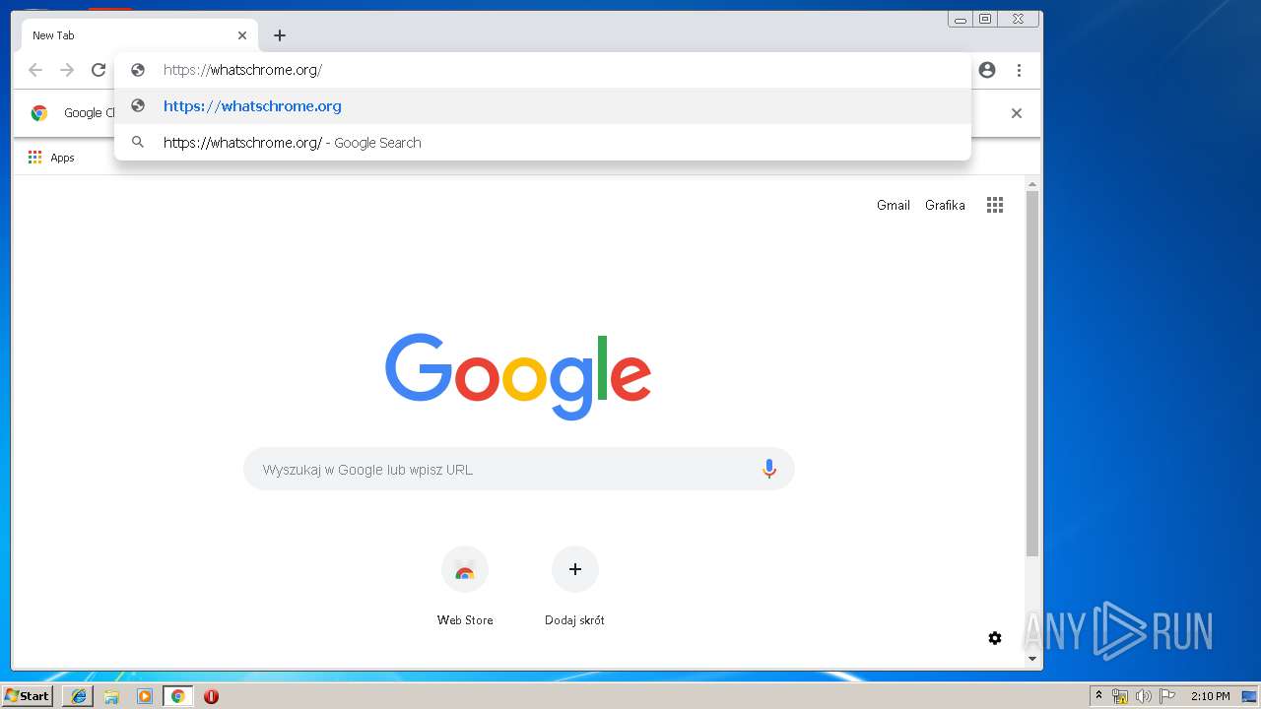Image resolution: width=1261 pixels, height=709 pixels.
Task: Click the browser back arrow
Action: pyautogui.click(x=35, y=70)
